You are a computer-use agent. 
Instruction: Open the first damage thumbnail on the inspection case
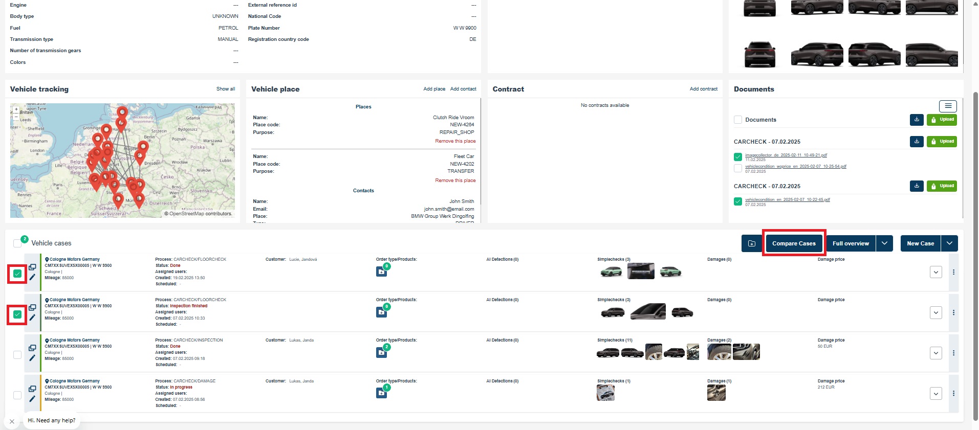(x=719, y=352)
